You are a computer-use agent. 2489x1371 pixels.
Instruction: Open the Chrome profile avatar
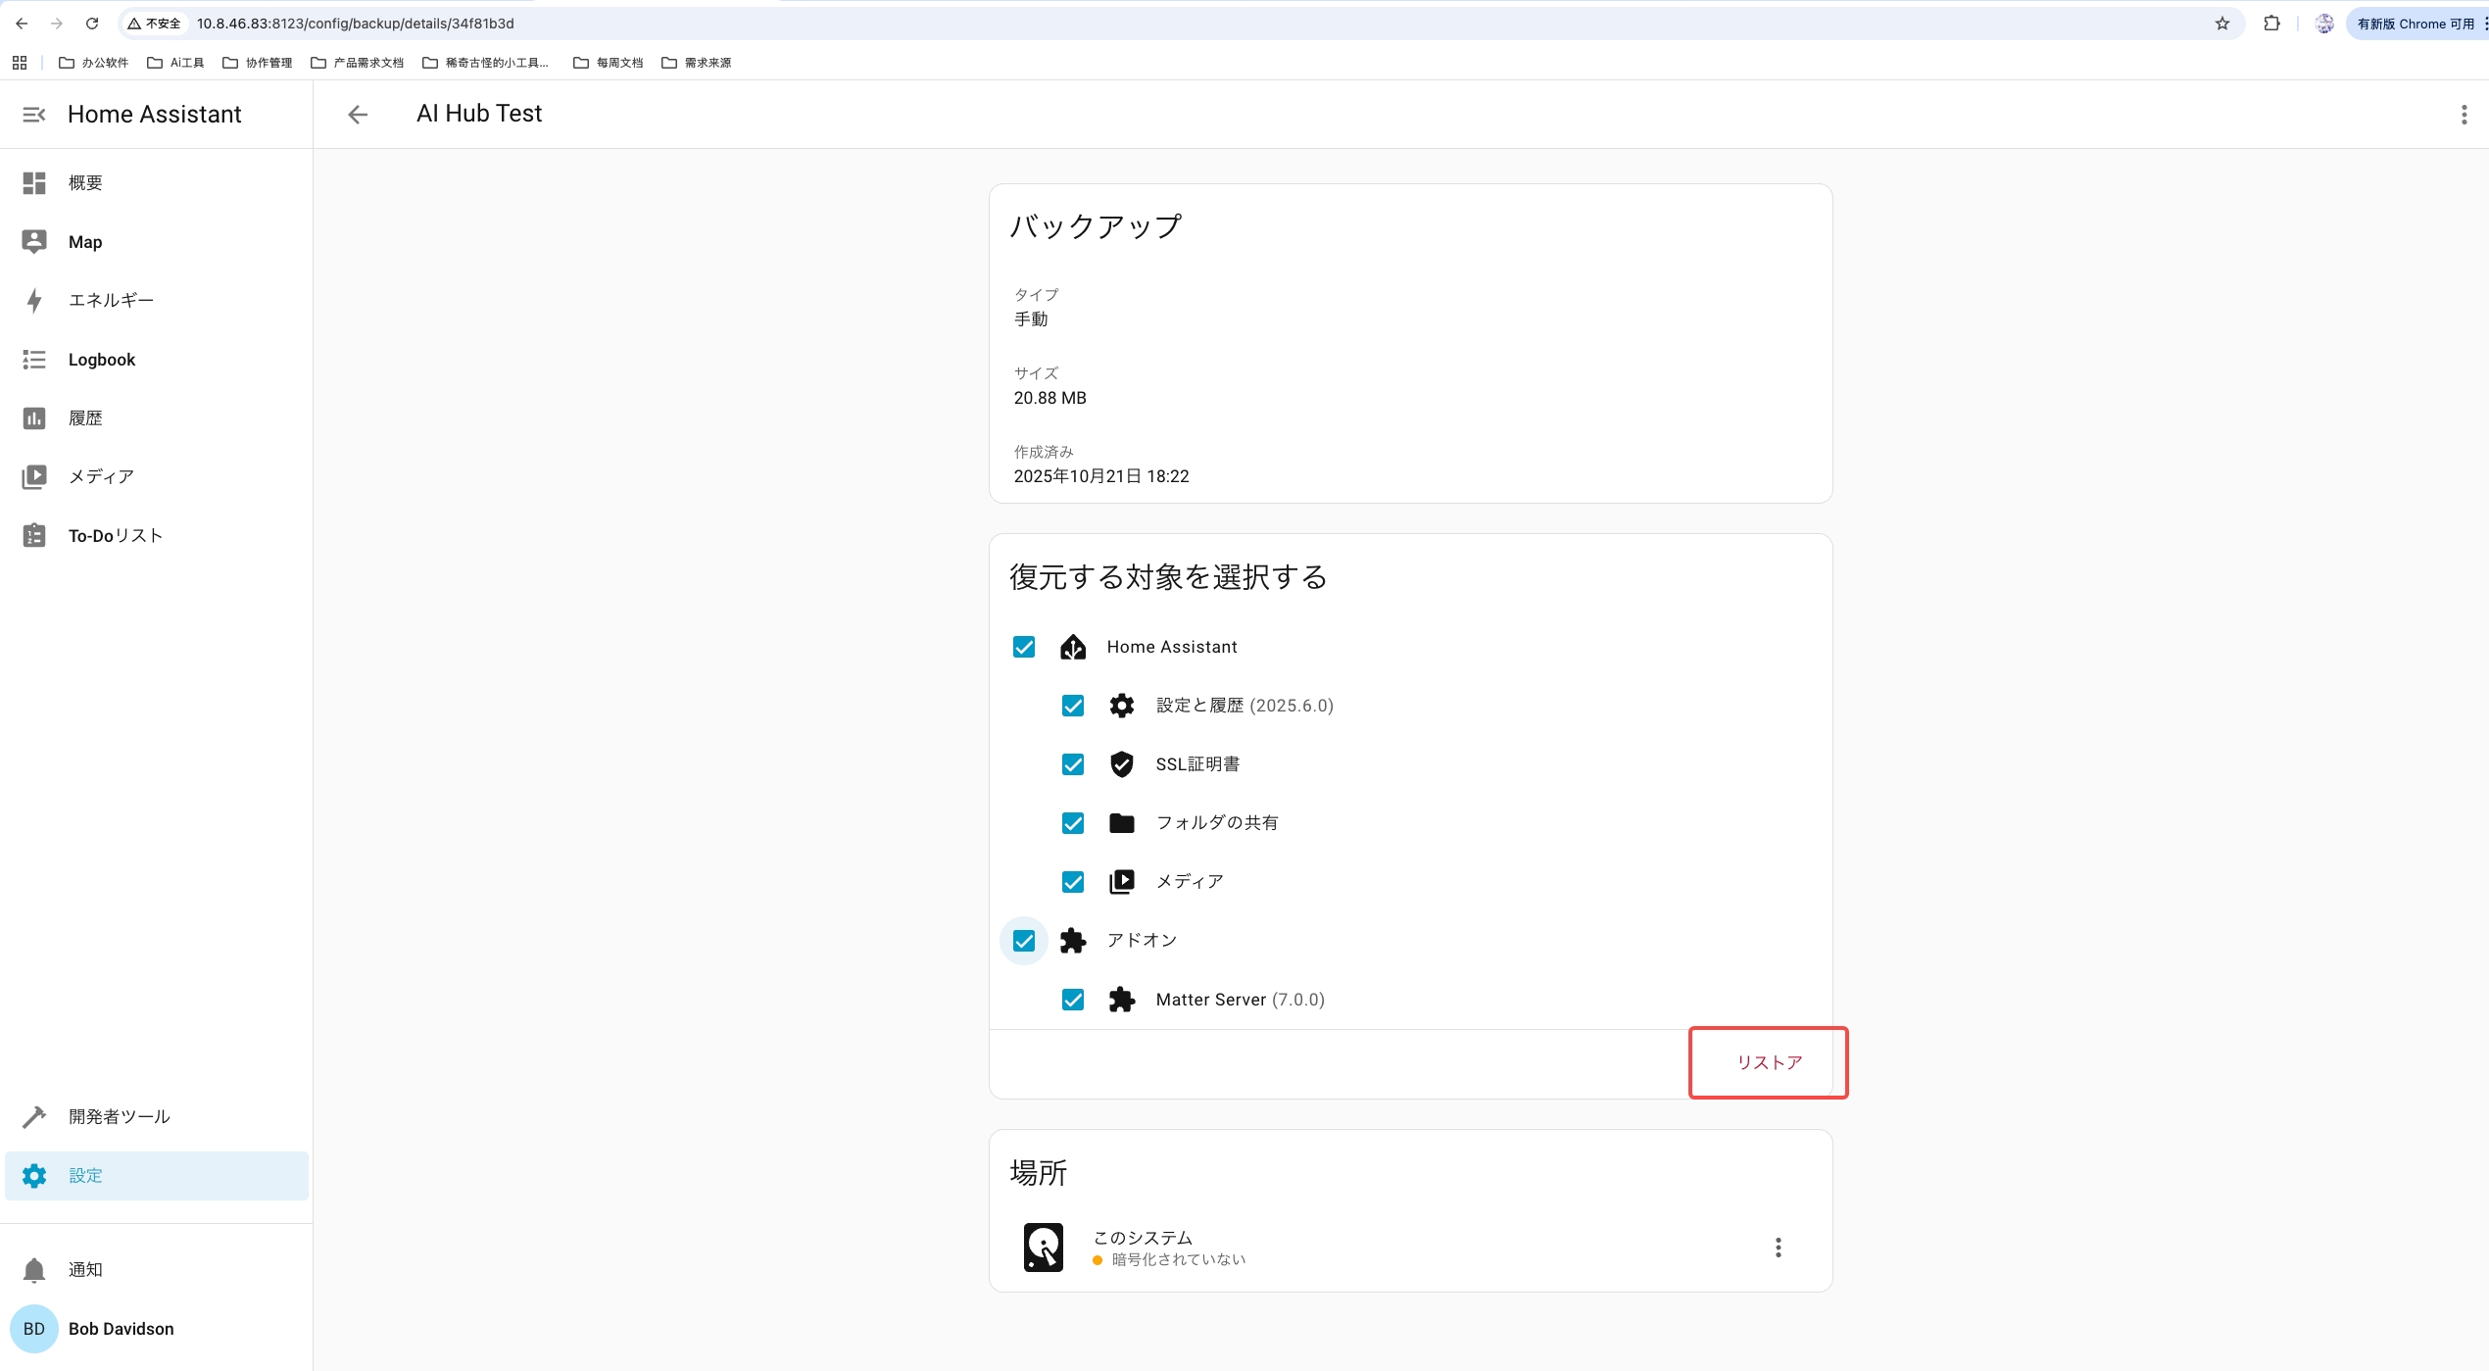[x=2324, y=24]
